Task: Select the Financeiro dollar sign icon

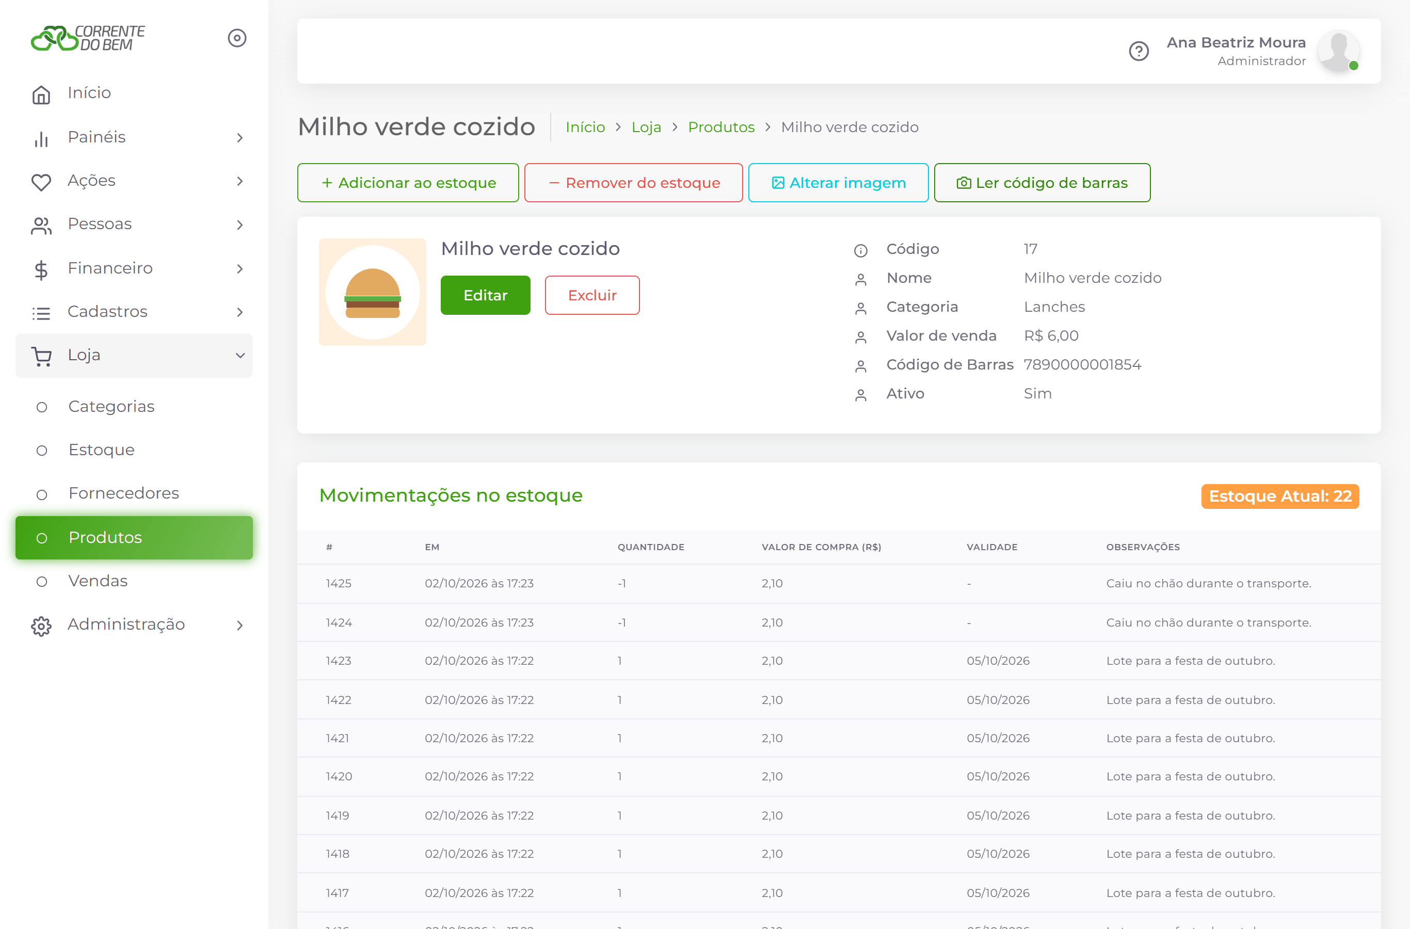Action: point(41,269)
